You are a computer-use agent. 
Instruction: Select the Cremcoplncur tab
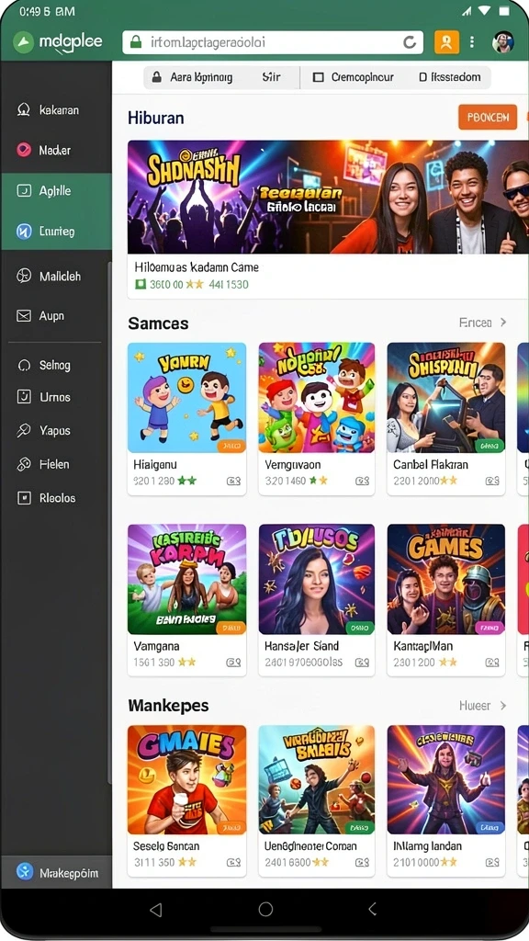click(x=354, y=77)
